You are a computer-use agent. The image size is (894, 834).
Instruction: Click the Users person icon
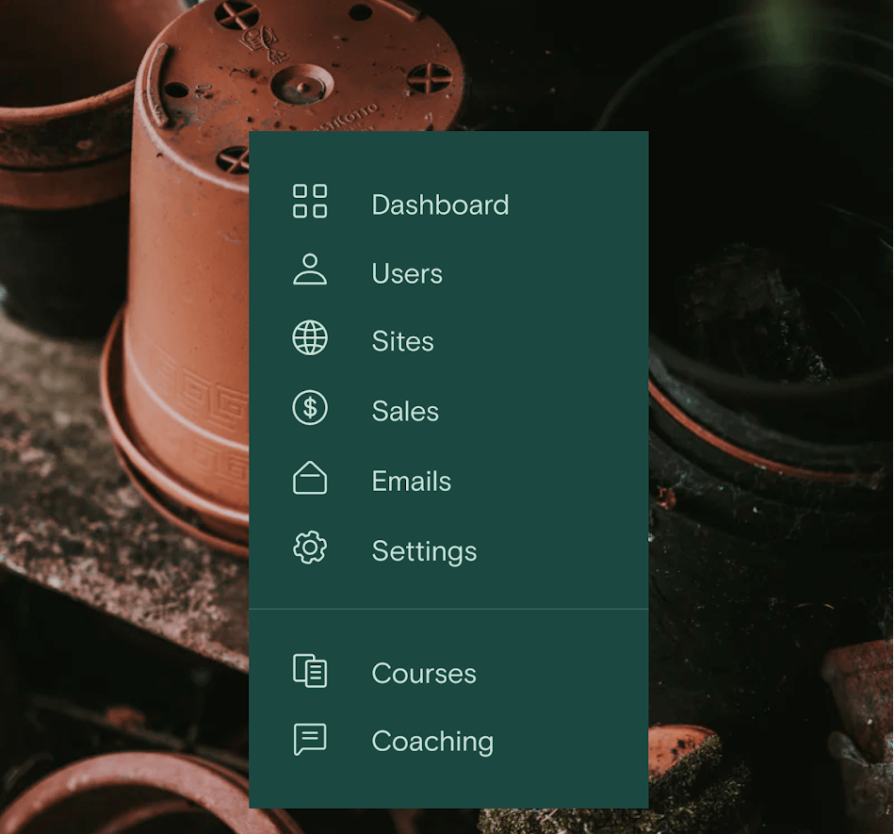click(x=310, y=270)
